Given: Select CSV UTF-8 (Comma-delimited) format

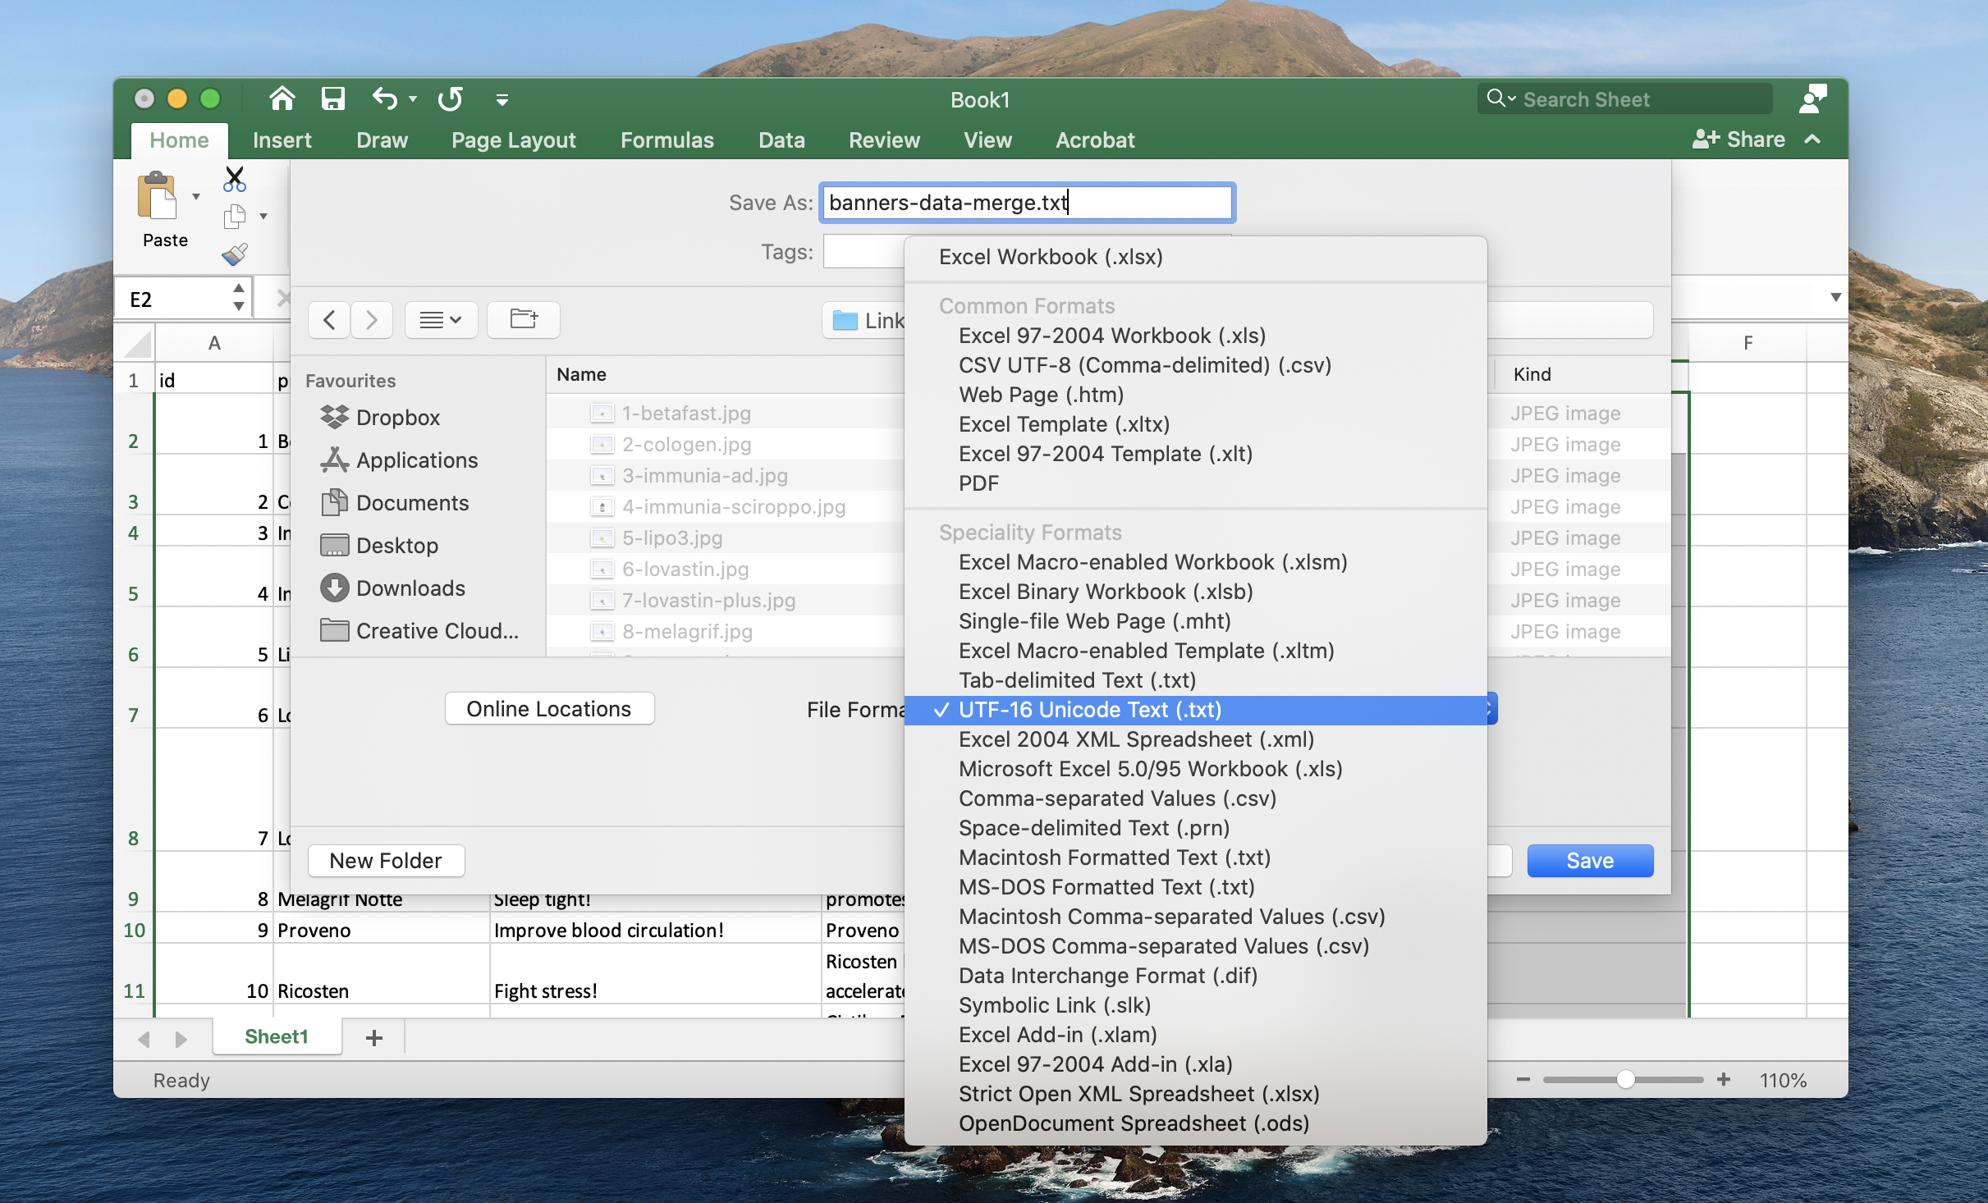Looking at the screenshot, I should 1195,365.
